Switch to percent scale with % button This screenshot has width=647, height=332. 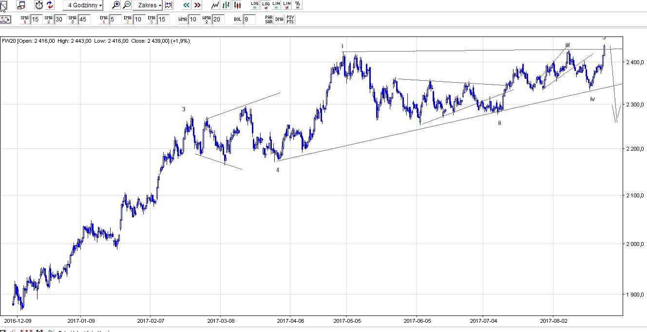[297, 5]
